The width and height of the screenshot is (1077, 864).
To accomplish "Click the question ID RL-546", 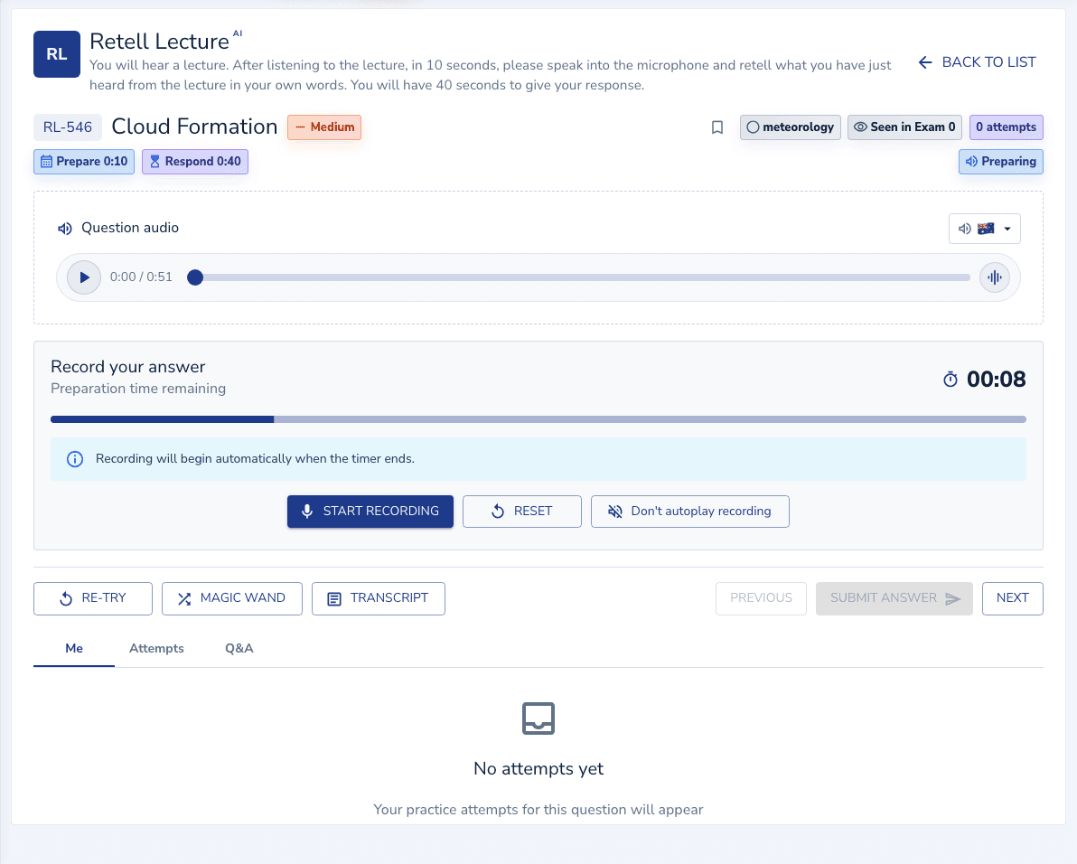I will [x=67, y=127].
